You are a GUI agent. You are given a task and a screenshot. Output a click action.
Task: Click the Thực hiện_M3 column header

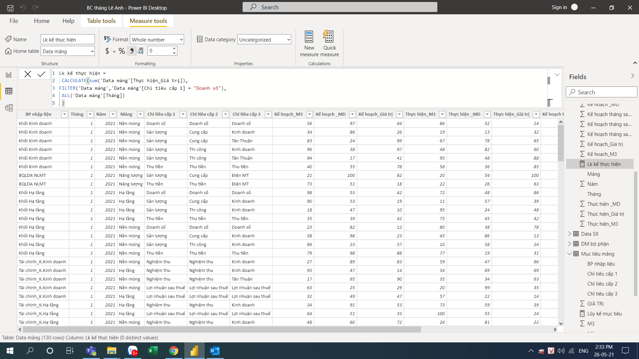420,114
